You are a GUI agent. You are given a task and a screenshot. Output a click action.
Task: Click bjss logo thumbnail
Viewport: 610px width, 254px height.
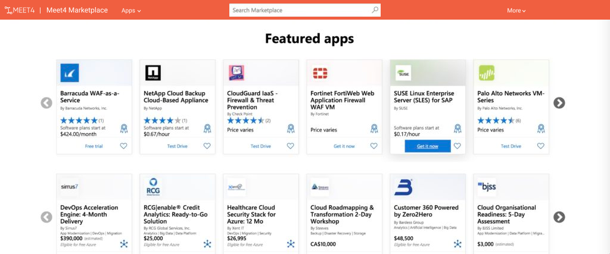486,187
